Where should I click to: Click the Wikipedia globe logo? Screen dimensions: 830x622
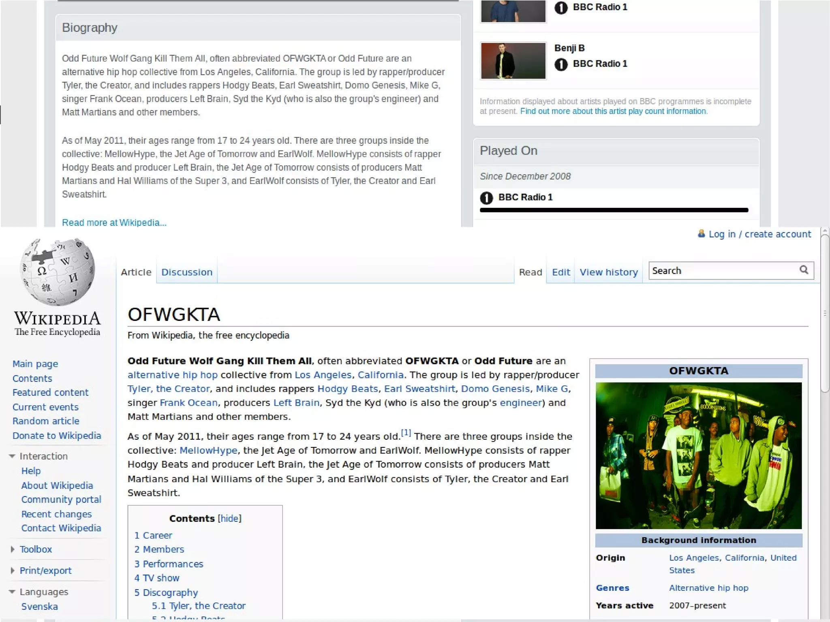tap(58, 272)
